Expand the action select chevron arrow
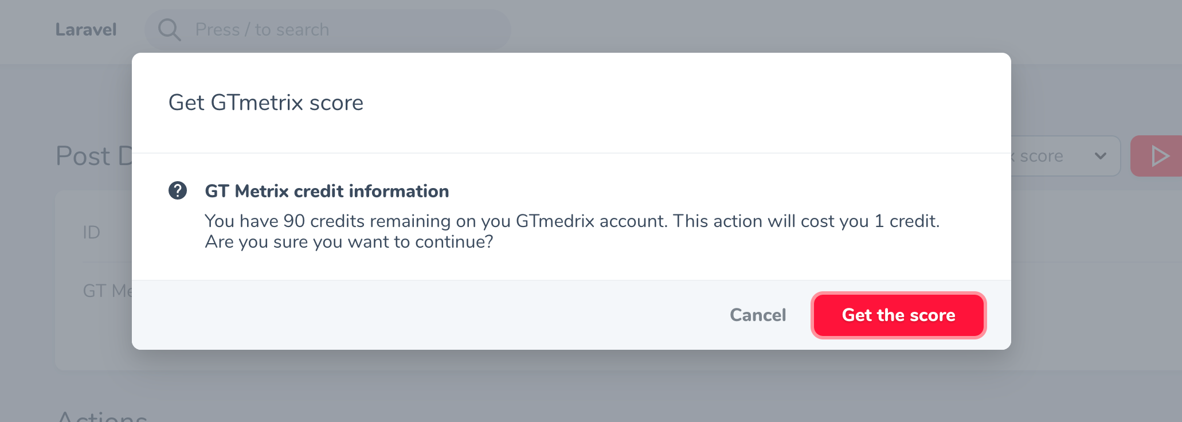This screenshot has height=422, width=1182. [x=1100, y=156]
